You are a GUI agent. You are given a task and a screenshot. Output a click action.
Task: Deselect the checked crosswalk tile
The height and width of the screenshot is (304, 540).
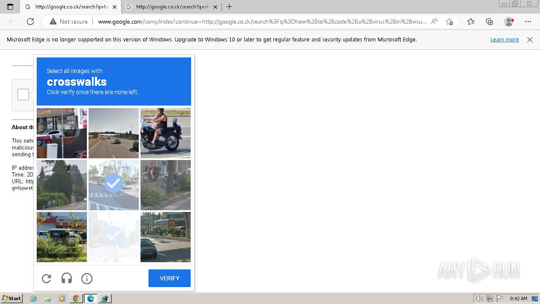click(x=113, y=185)
